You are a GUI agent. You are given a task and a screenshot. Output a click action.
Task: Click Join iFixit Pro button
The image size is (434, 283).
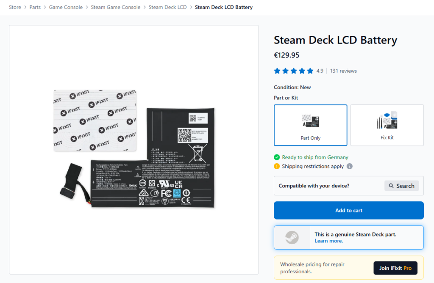coord(395,268)
